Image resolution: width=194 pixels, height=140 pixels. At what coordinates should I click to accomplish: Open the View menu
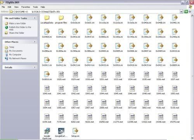tap(16, 7)
